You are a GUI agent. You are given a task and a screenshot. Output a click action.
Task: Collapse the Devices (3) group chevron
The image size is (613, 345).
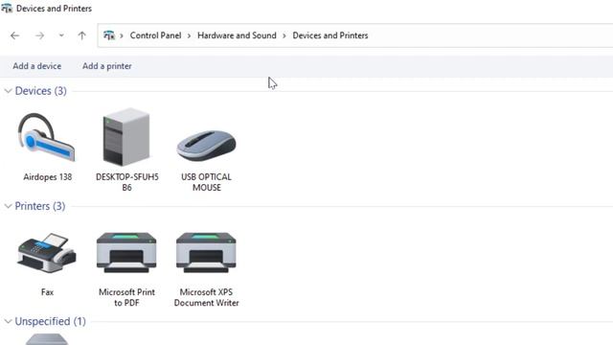pyautogui.click(x=8, y=91)
